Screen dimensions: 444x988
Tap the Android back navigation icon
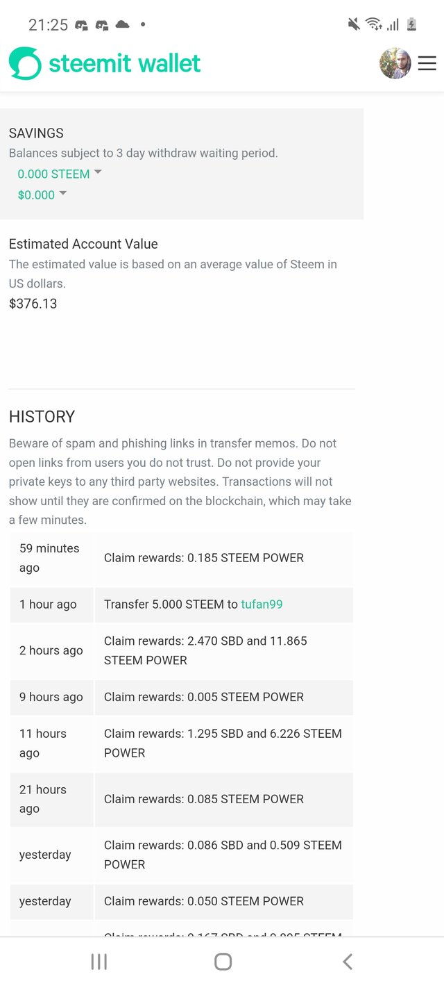click(x=348, y=962)
